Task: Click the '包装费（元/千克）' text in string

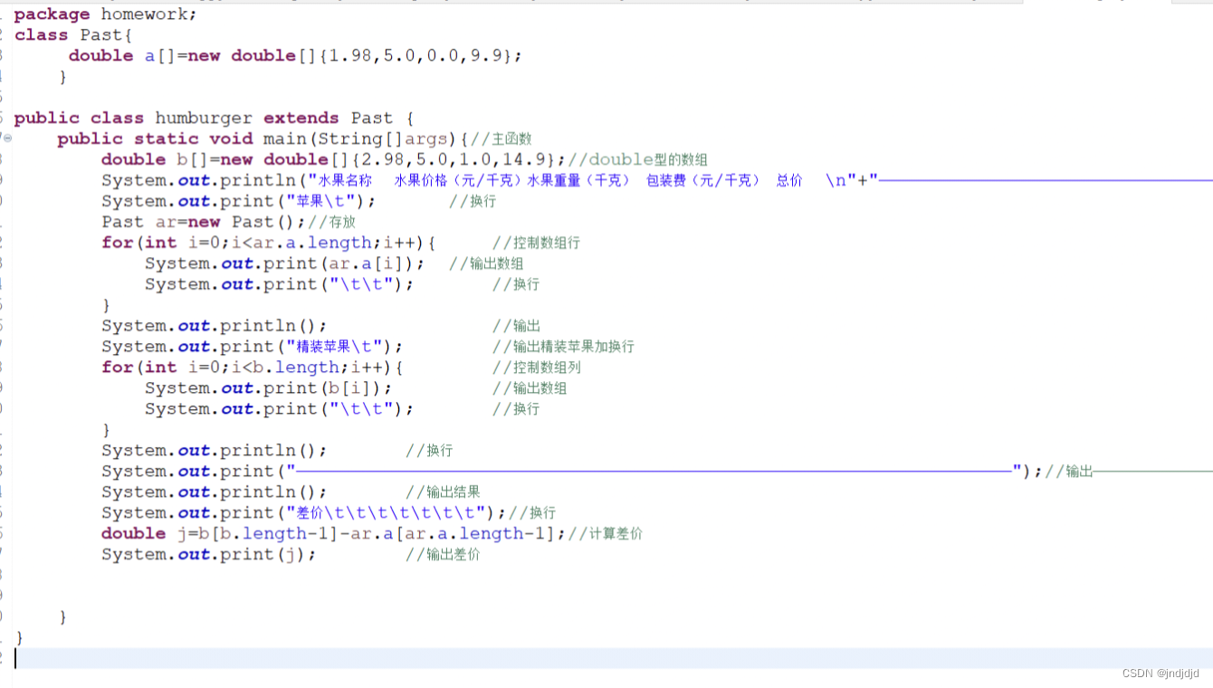Action: (703, 181)
